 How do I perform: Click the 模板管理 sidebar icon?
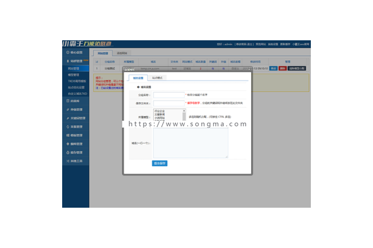click(67, 135)
